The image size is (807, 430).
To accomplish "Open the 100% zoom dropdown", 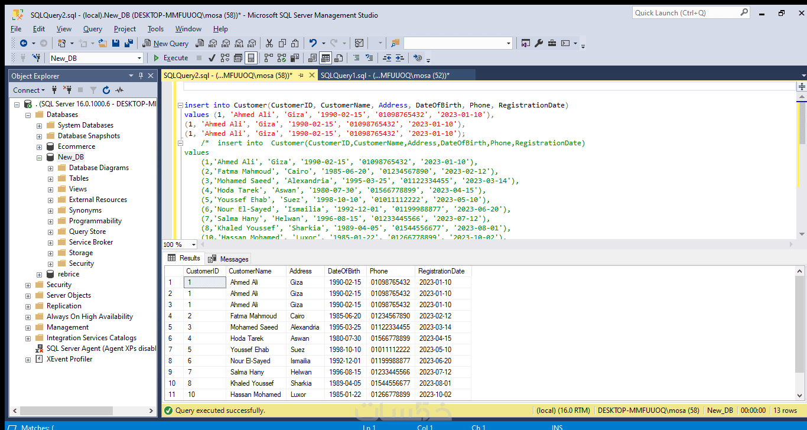I will click(x=194, y=245).
